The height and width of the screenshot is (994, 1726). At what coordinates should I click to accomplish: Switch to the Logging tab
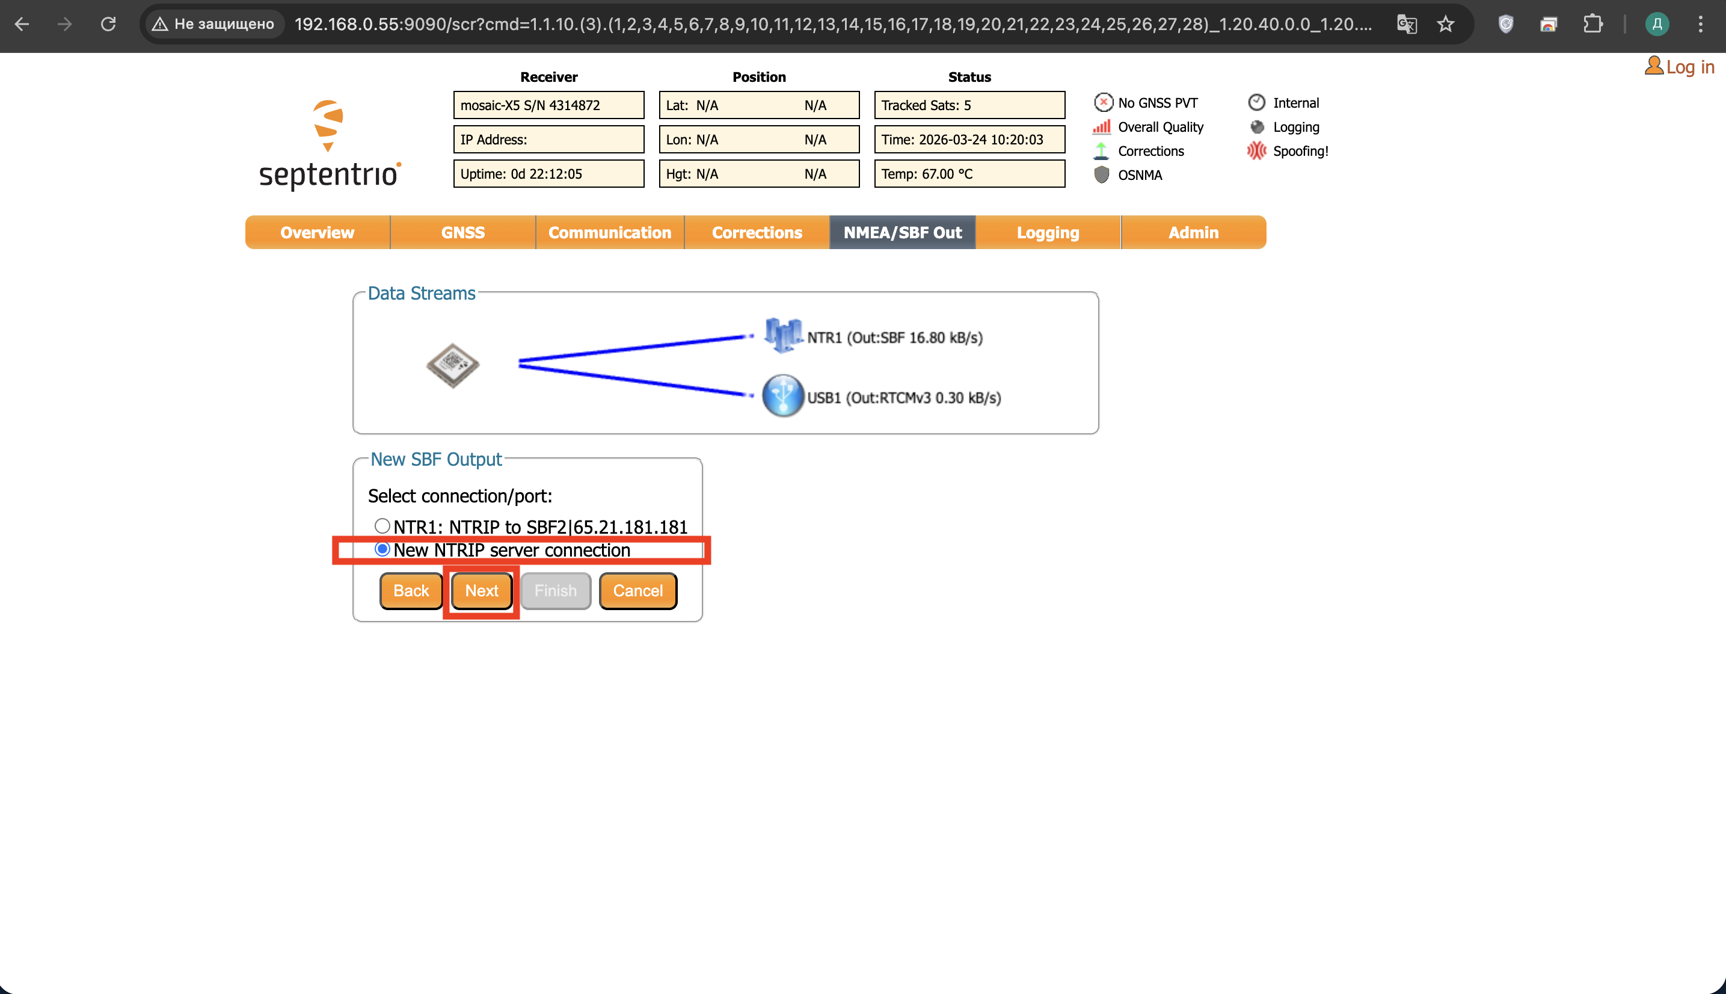point(1047,233)
